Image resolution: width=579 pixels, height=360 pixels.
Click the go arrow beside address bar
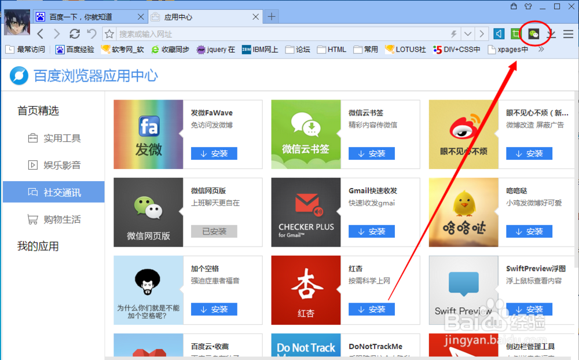(x=482, y=34)
